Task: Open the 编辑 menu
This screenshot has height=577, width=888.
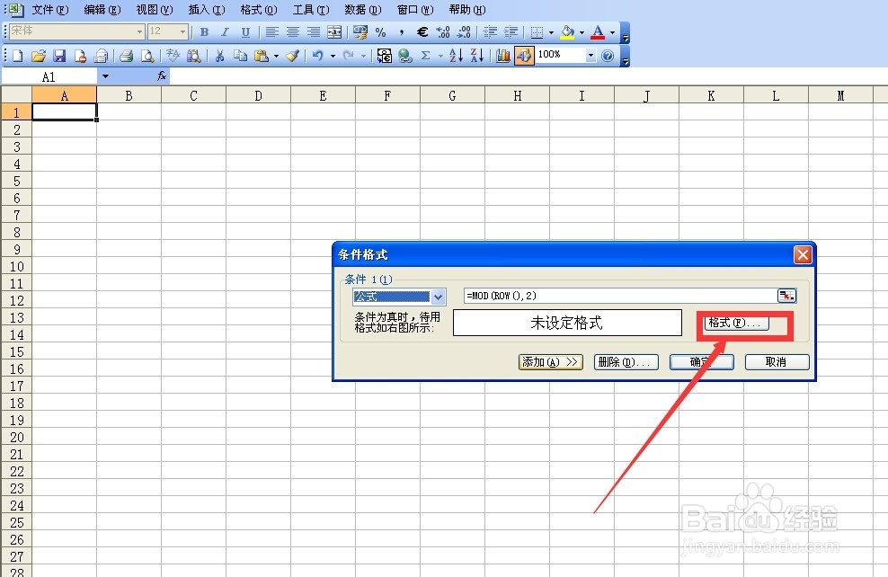Action: [102, 10]
